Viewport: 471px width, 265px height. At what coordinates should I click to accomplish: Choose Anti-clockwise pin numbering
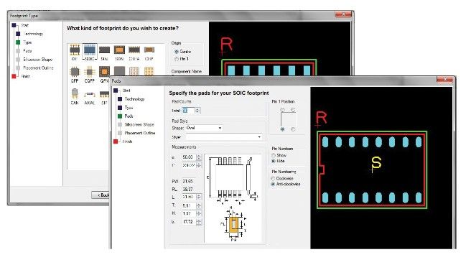[273, 184]
